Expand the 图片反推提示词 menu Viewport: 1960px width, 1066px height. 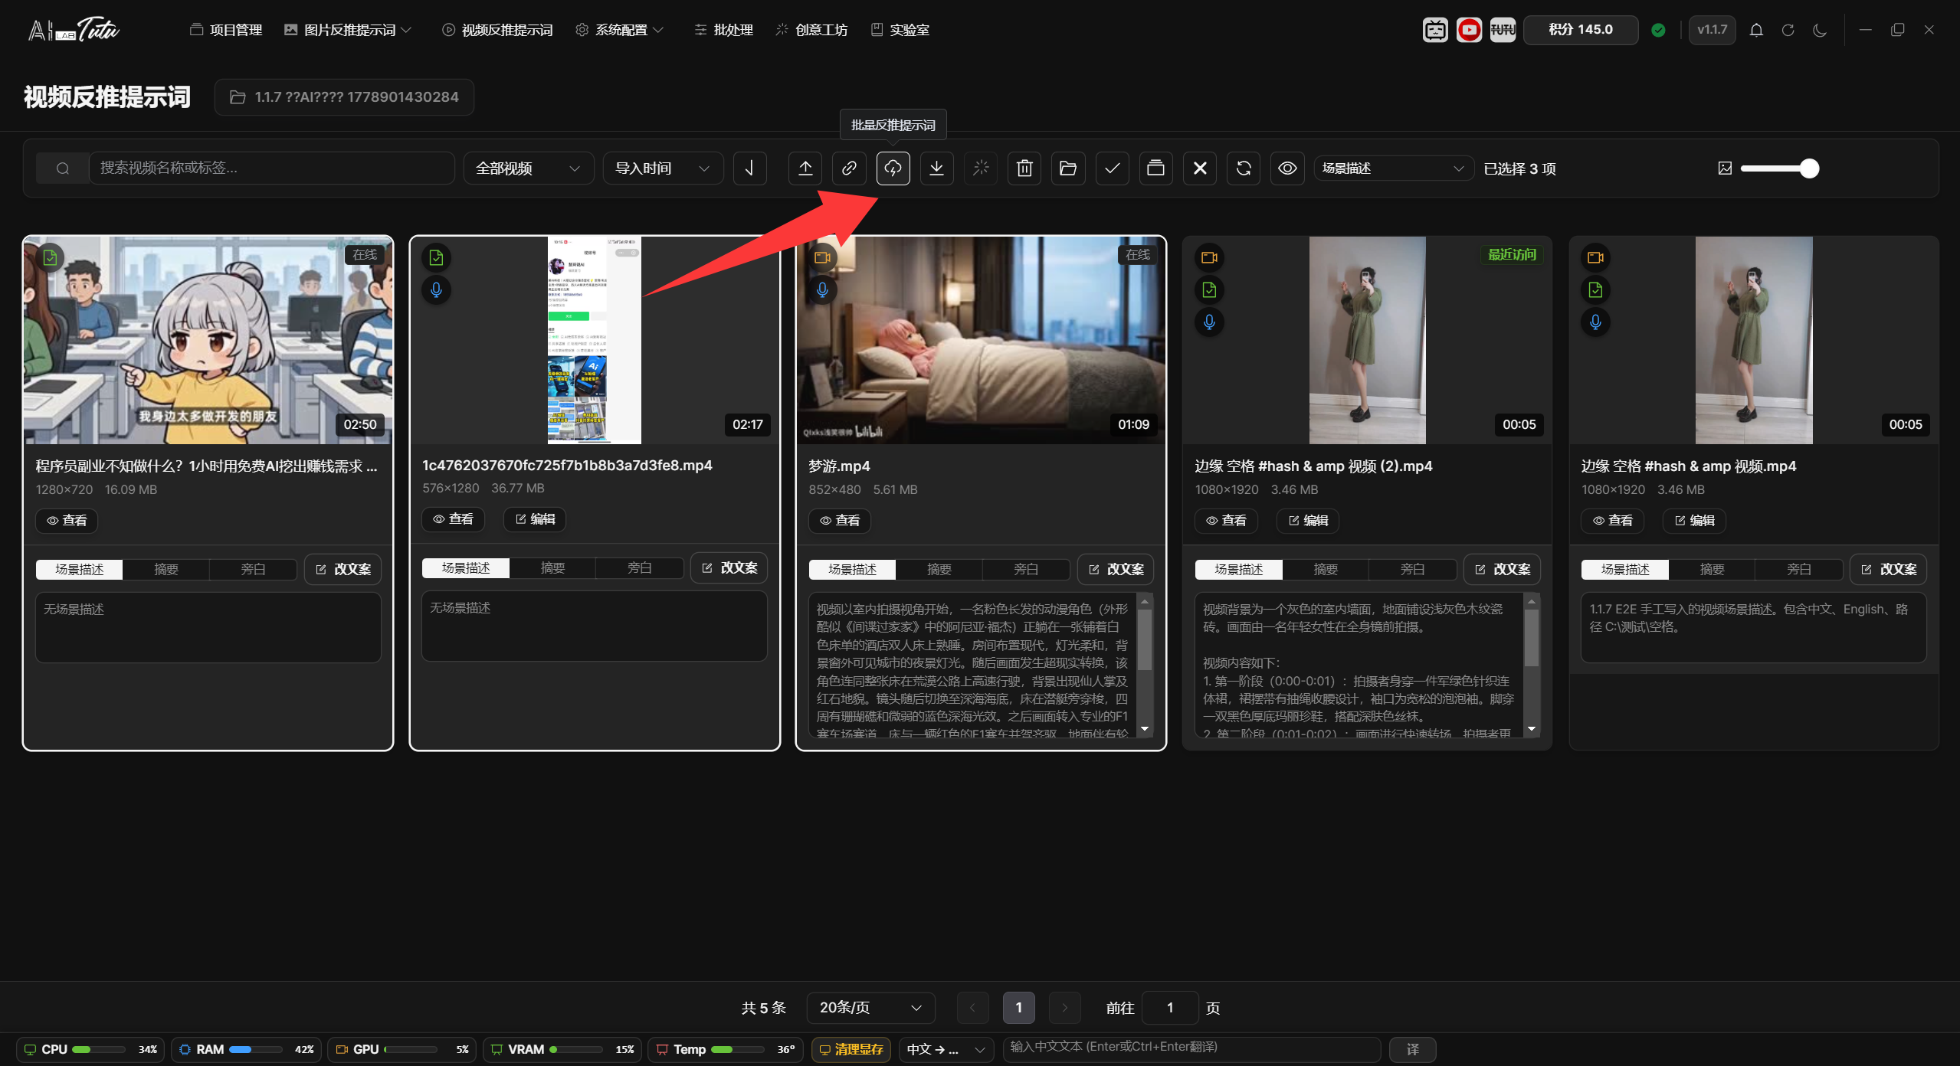pos(349,30)
